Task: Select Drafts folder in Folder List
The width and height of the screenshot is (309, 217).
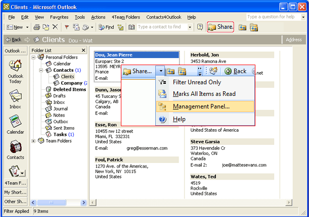Action: tap(59, 96)
